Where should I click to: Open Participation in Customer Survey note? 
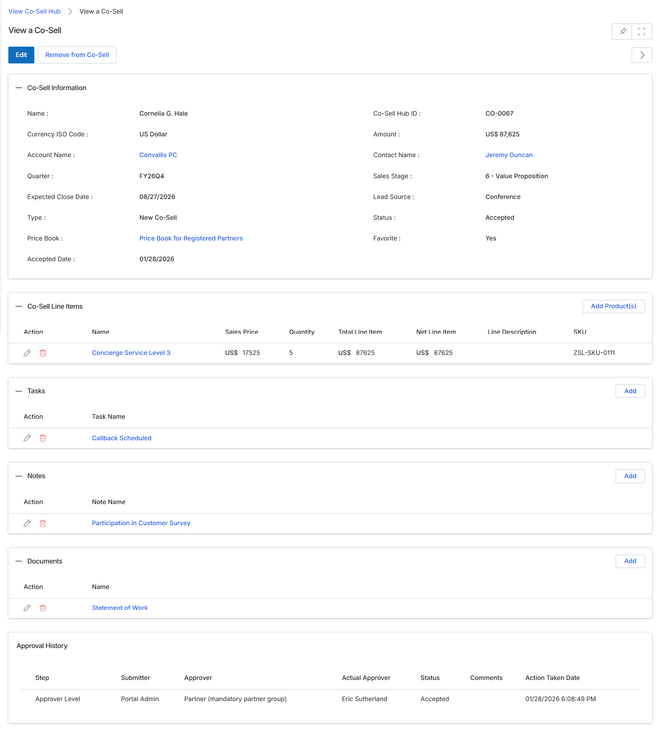(141, 523)
